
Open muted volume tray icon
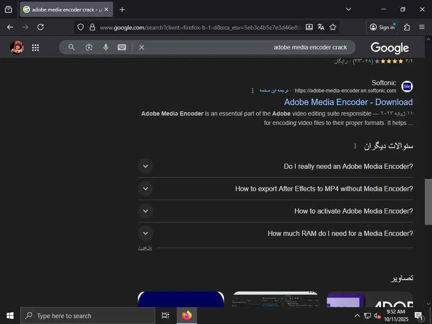tap(377, 316)
